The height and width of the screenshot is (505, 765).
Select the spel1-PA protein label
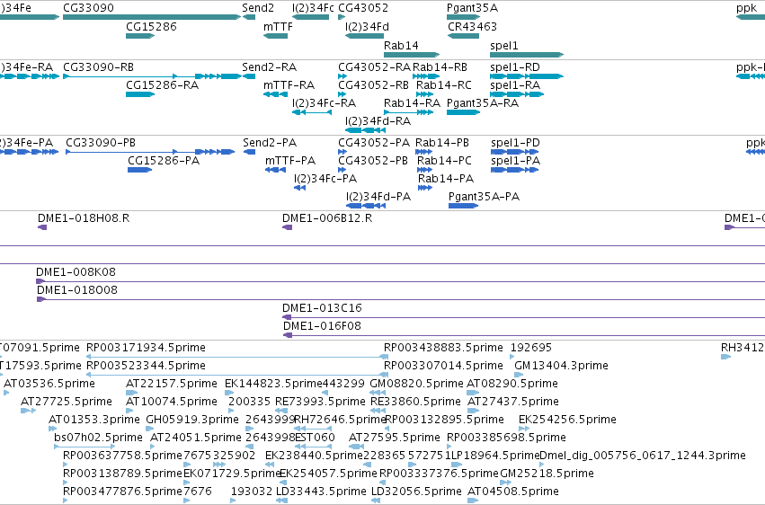(515, 161)
